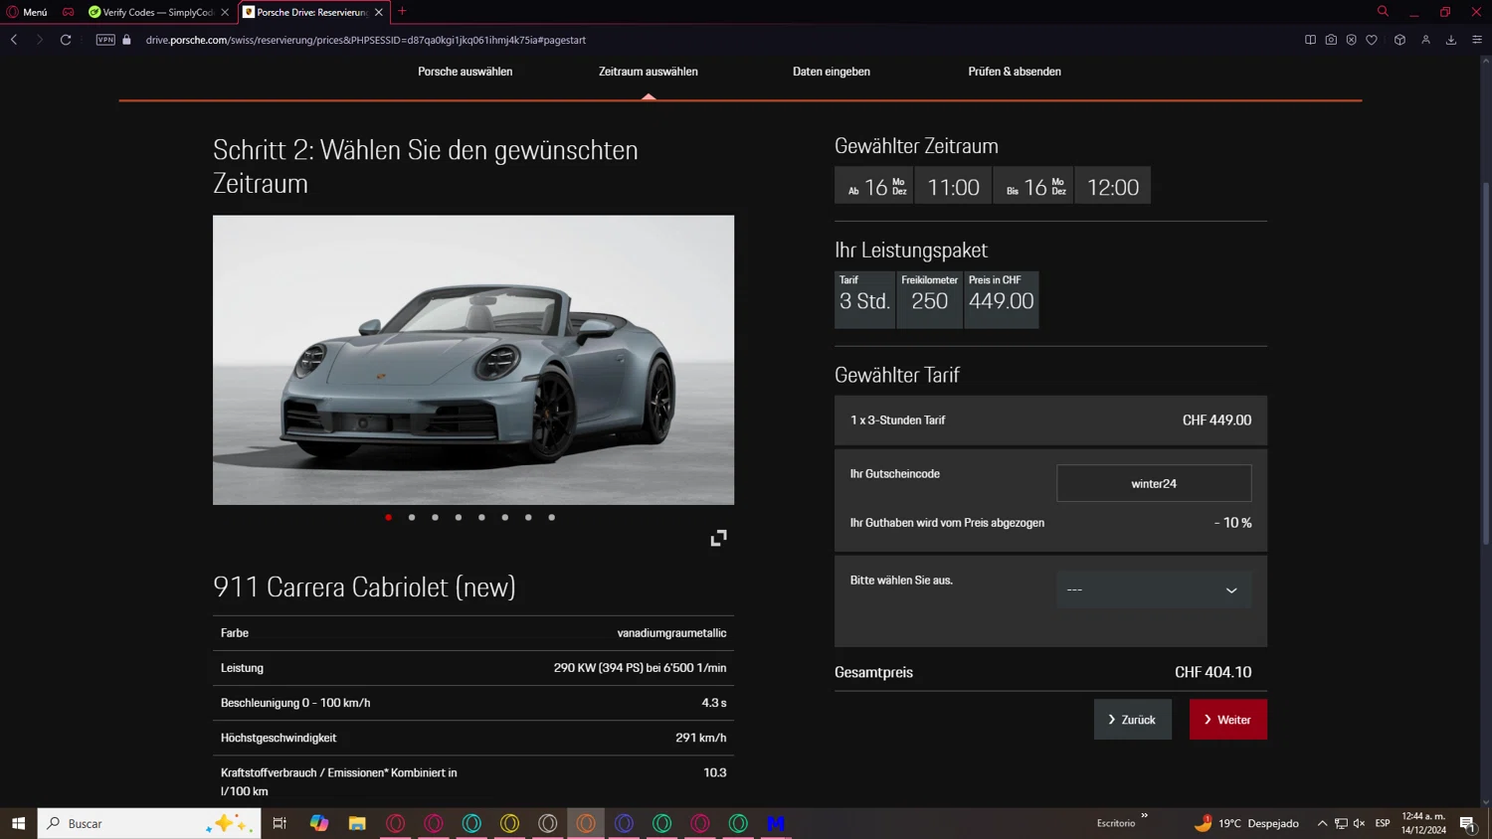
Task: Click the Gesamtpreis CHF 404.10 value
Action: point(1212,672)
